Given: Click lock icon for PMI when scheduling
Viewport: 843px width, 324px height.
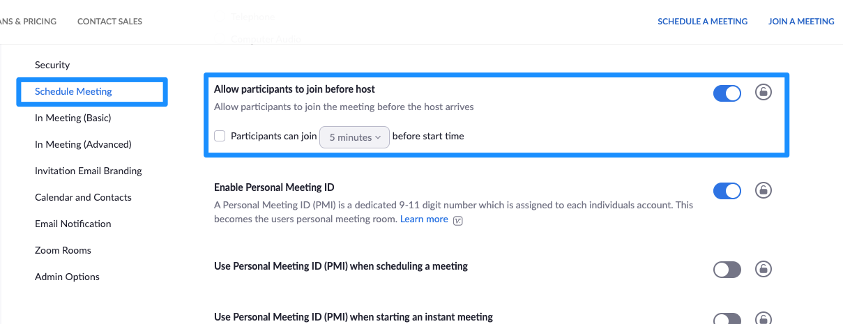Looking at the screenshot, I should click(x=764, y=269).
